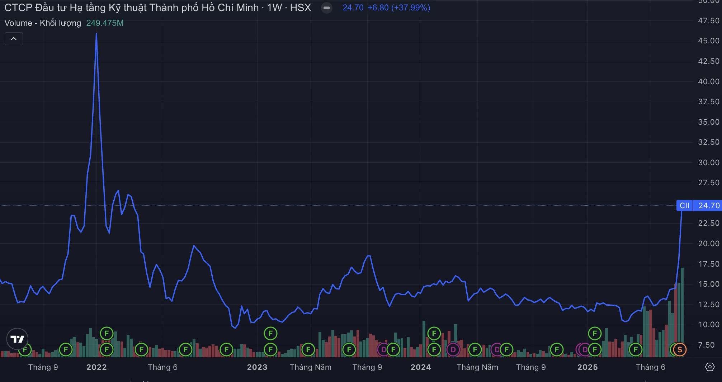Click the 2022 label on time axis
722x382 pixels.
click(x=96, y=367)
